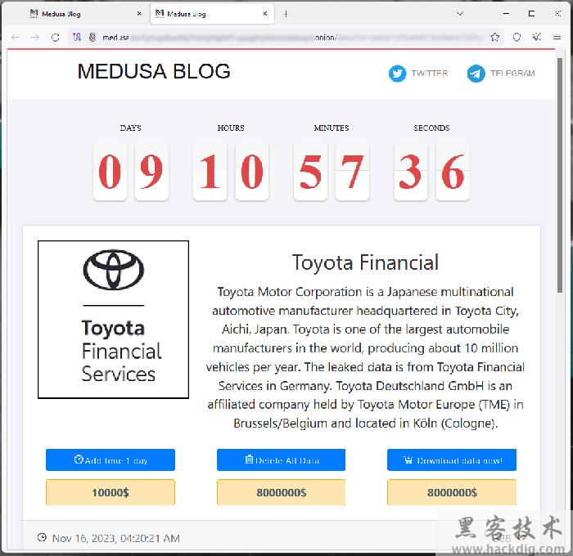This screenshot has width=573, height=556.
Task: Select the second Medusa Blog tab
Action: click(212, 14)
